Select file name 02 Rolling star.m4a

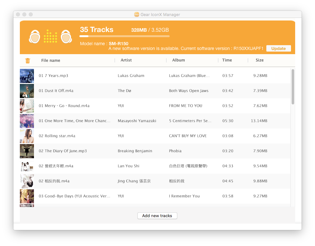tap(57, 136)
